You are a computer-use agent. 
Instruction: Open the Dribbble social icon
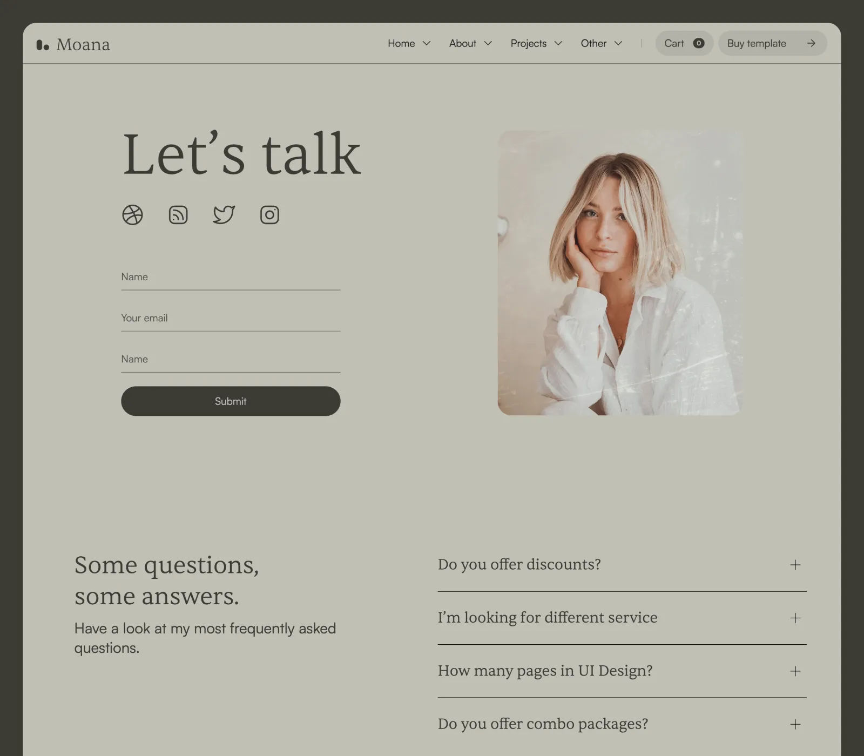132,215
